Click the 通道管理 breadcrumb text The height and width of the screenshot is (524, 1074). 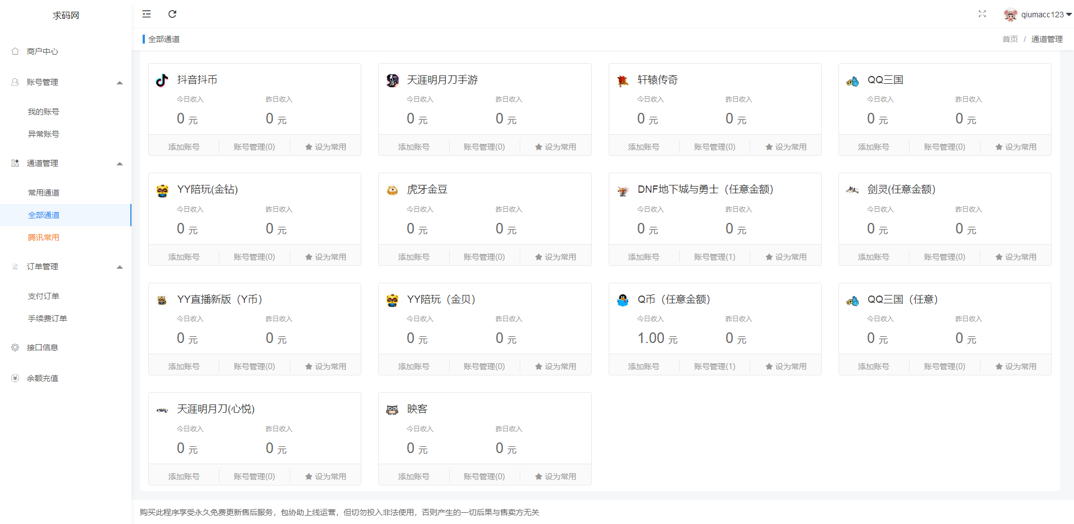pos(1047,39)
